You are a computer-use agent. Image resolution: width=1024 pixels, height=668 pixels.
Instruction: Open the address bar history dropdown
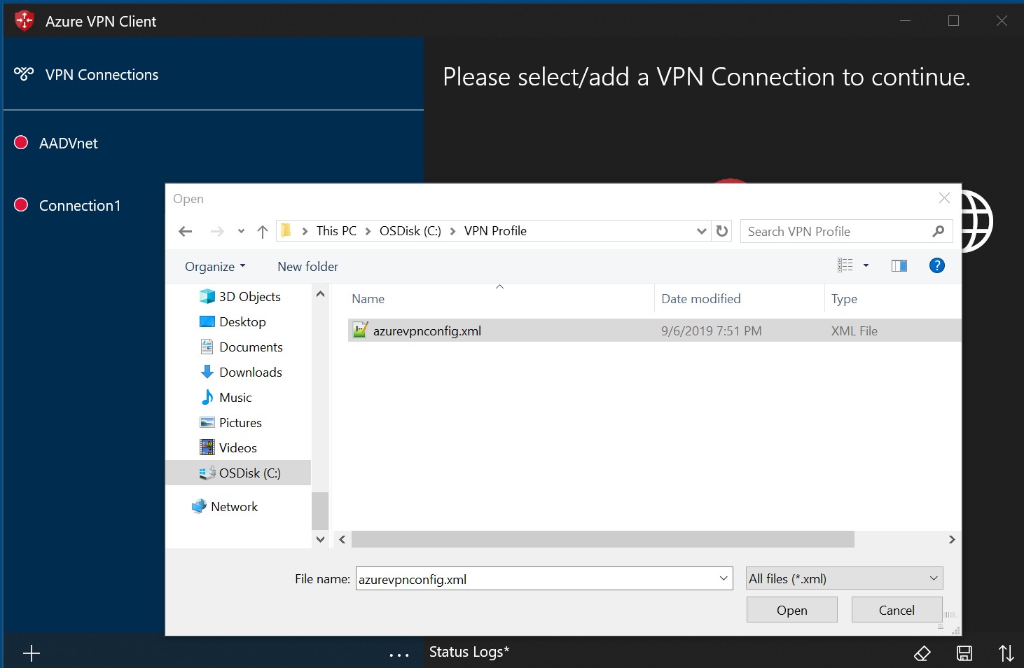(x=701, y=230)
